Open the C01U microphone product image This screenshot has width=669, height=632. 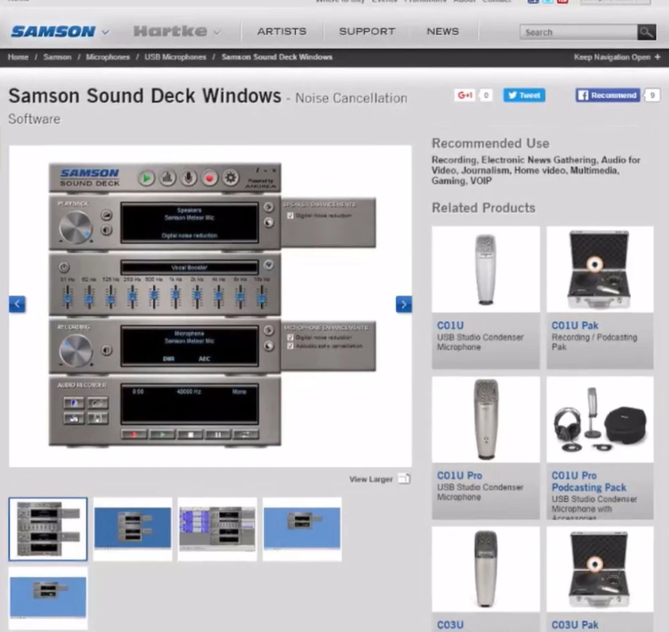point(486,269)
